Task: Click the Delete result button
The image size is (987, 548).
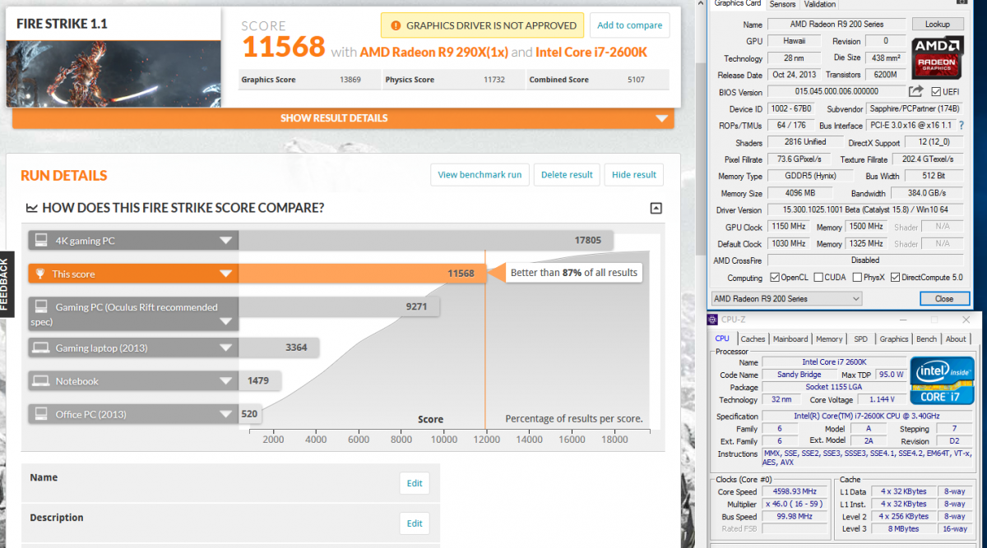Action: coord(567,174)
